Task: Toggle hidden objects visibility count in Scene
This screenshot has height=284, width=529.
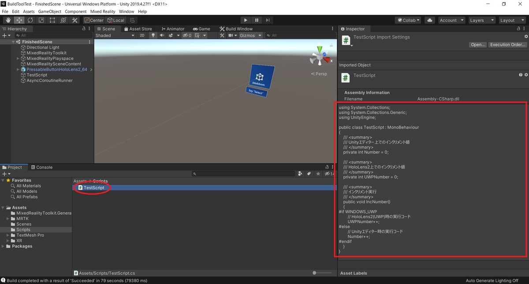Action: tap(187, 35)
